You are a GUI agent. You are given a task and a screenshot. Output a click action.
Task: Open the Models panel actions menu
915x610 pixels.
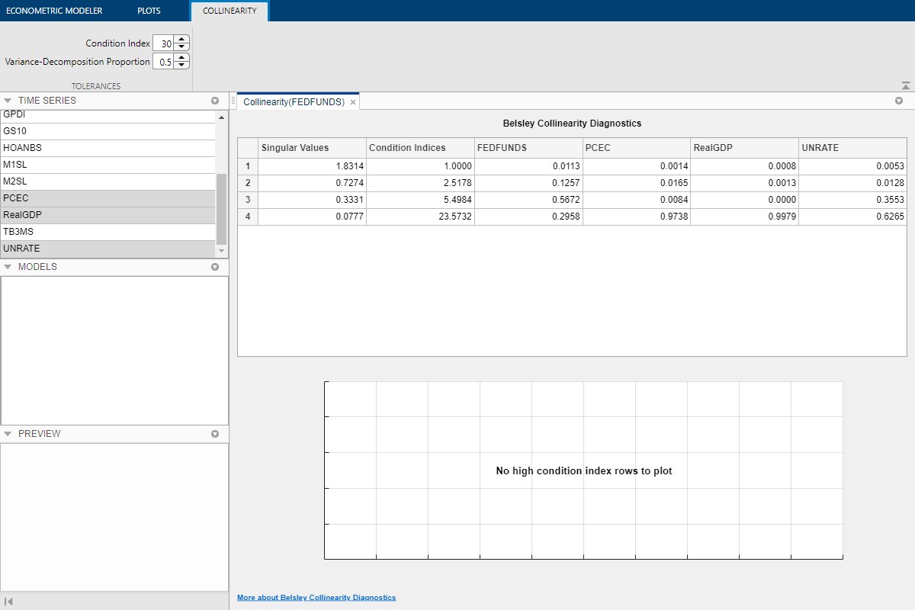pyautogui.click(x=215, y=267)
